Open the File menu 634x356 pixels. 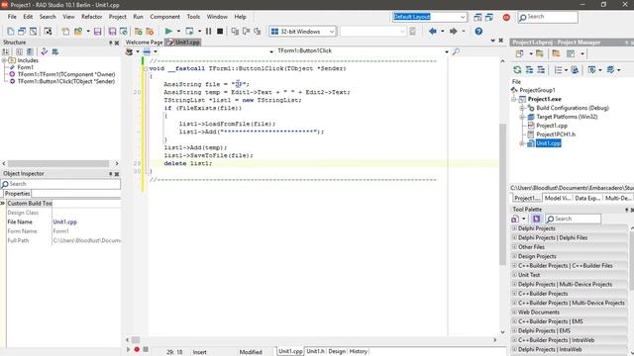[12, 17]
